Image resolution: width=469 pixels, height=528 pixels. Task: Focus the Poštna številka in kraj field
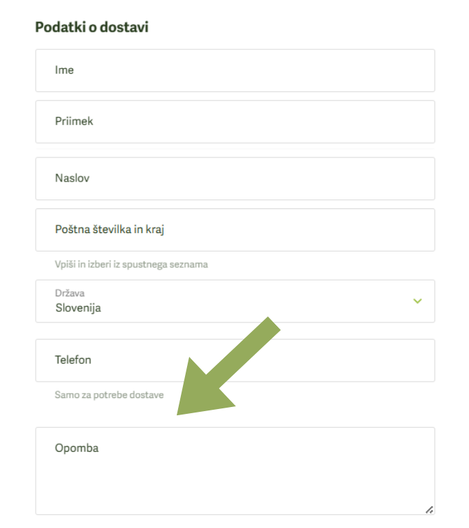(235, 230)
